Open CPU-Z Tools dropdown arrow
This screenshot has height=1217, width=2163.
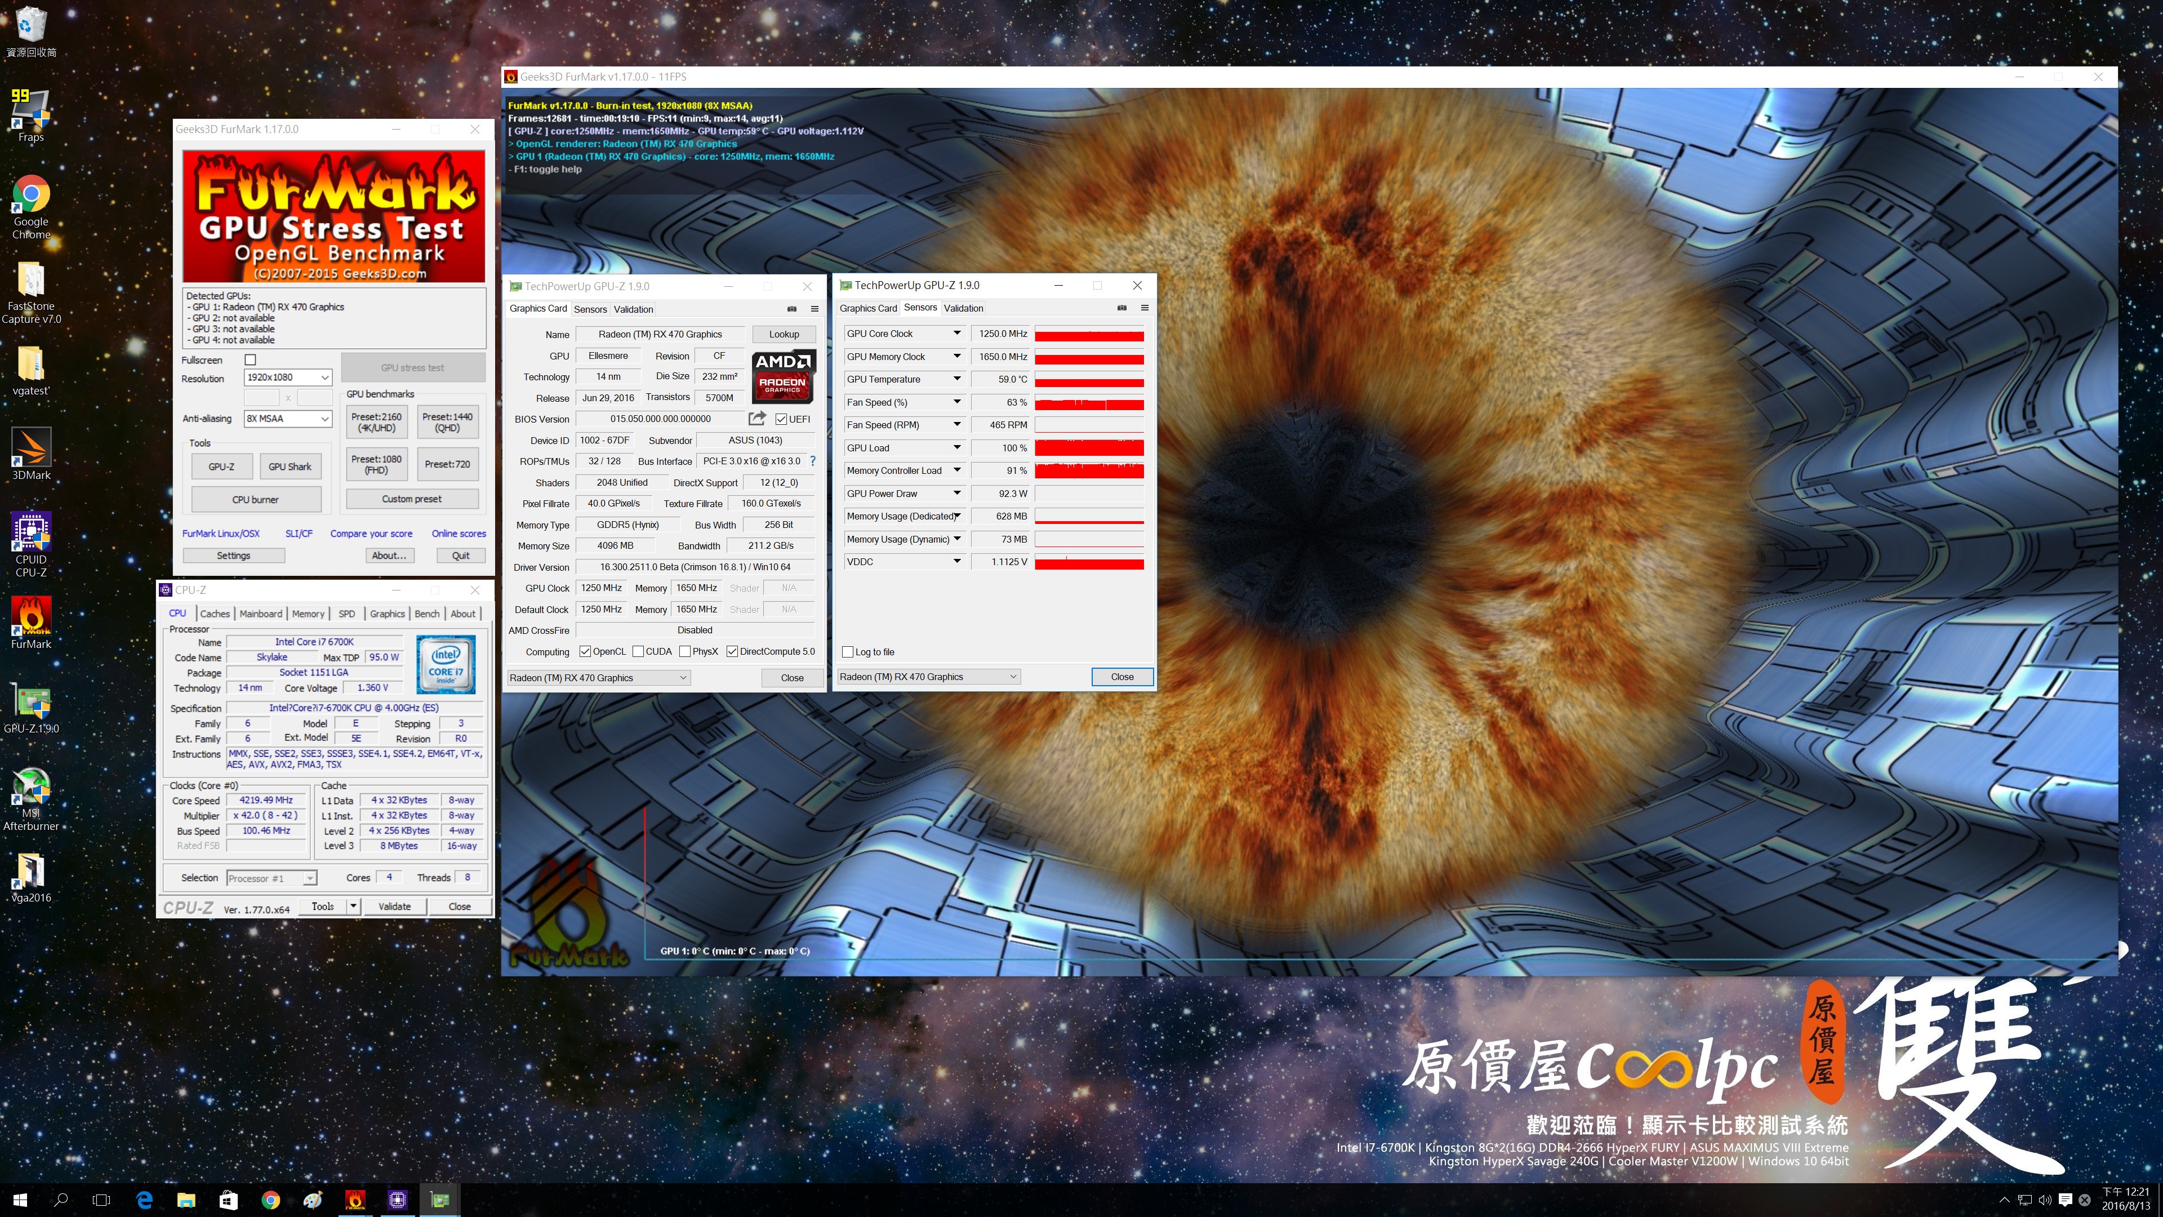tap(354, 906)
